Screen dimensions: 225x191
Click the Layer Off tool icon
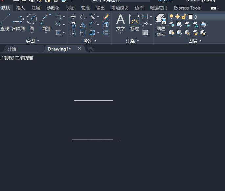click(x=171, y=25)
